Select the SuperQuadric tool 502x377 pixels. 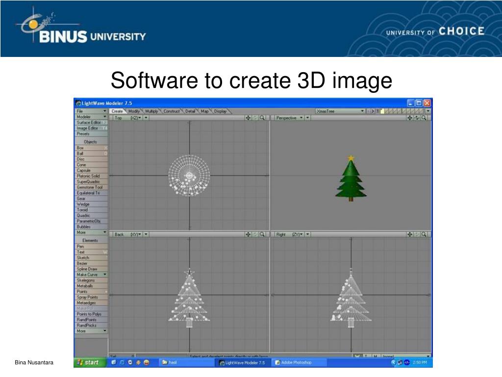tap(91, 182)
